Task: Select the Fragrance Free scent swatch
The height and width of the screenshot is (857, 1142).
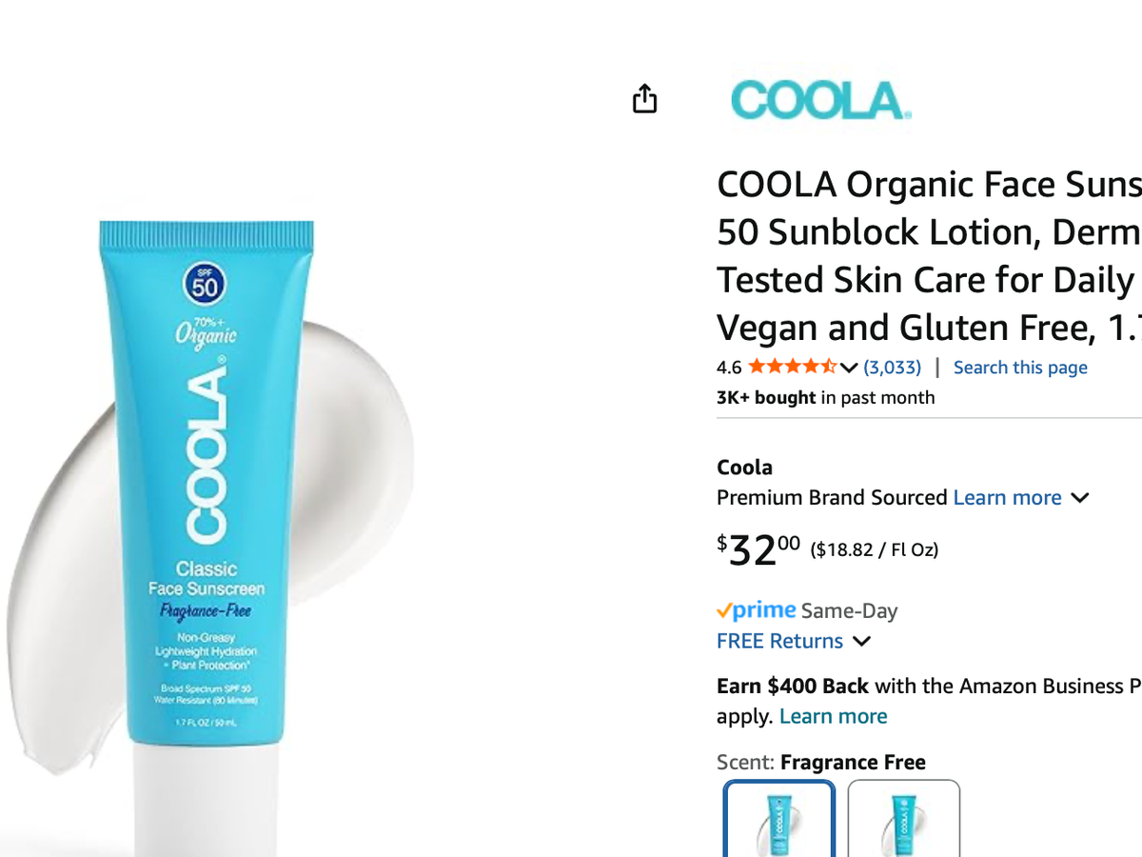Action: click(779, 819)
